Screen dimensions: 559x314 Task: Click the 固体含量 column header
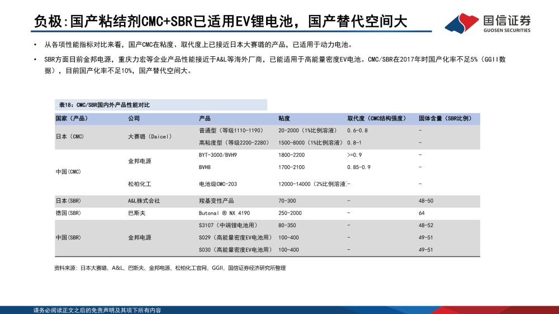coord(445,118)
